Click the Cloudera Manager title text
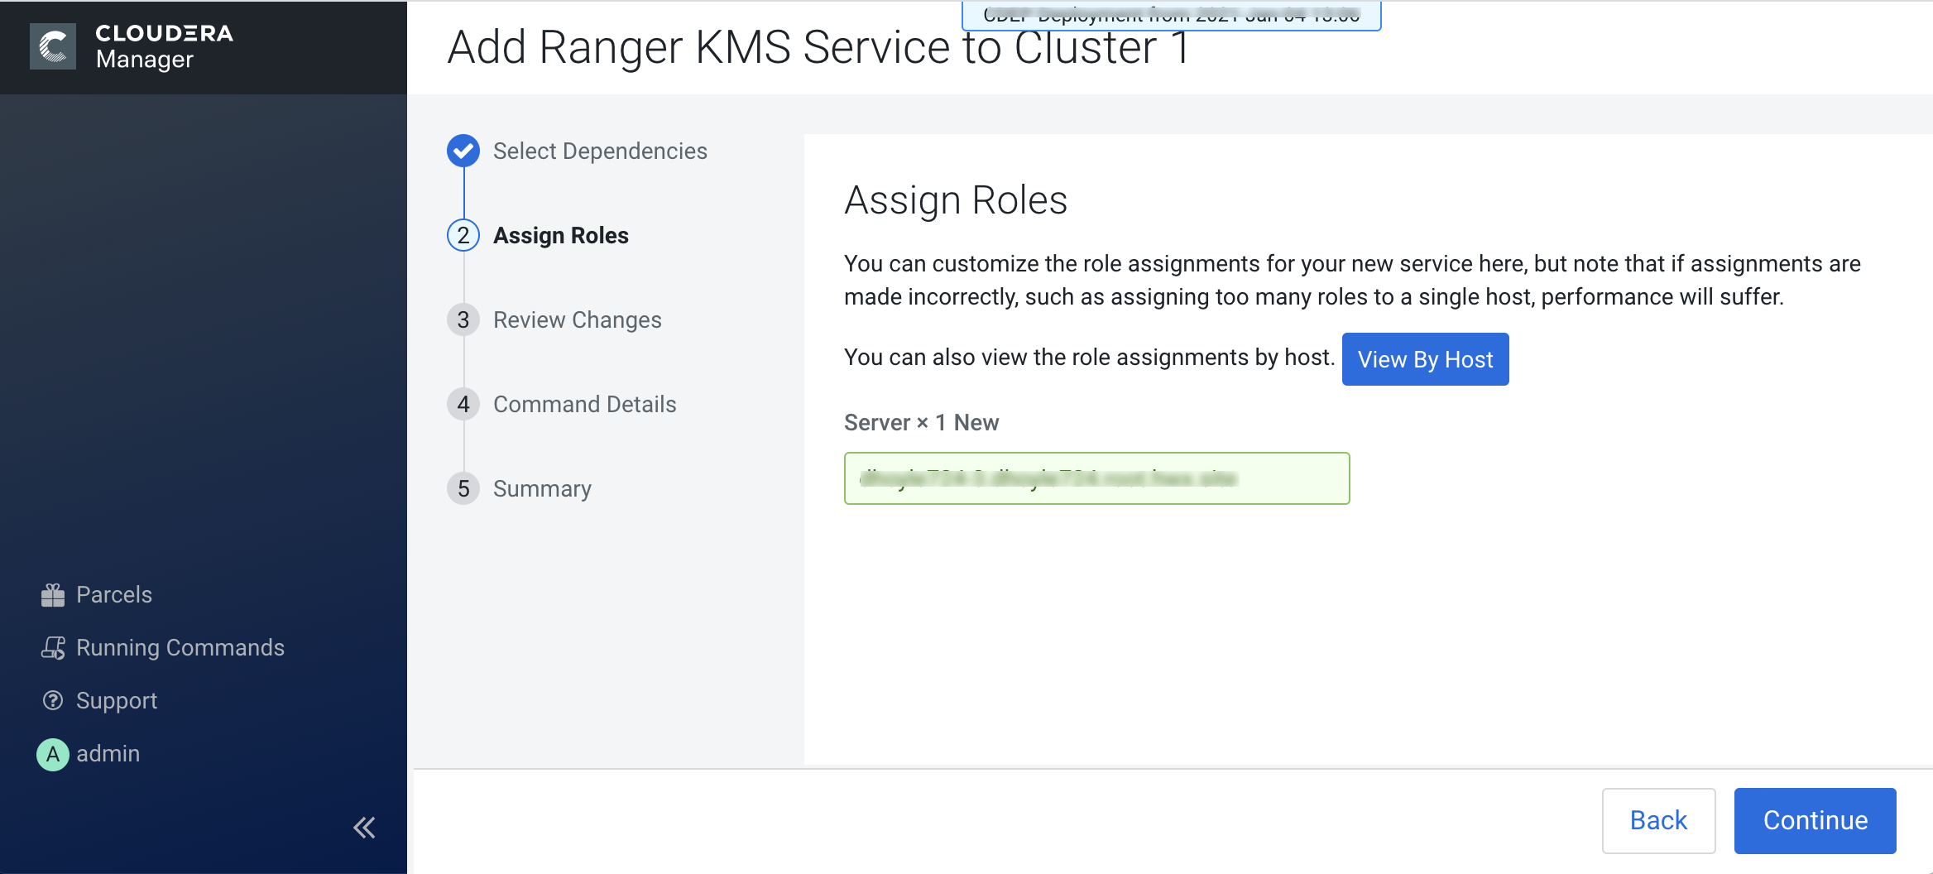The height and width of the screenshot is (874, 1933). (x=164, y=46)
